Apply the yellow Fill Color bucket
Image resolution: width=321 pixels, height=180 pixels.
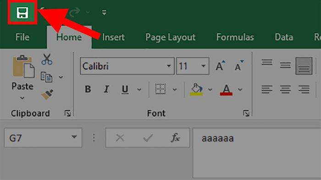coord(197,89)
